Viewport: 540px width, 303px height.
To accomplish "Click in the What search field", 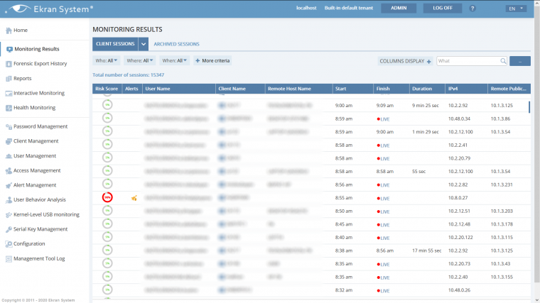I will point(468,61).
